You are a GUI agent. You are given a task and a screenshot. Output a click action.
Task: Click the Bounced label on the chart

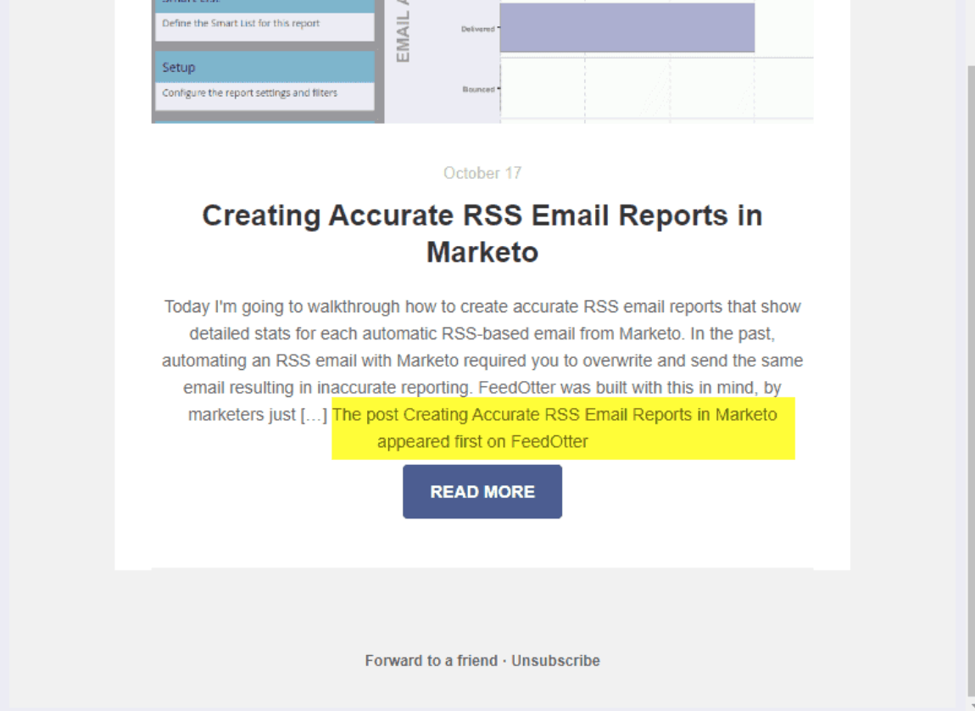click(478, 89)
